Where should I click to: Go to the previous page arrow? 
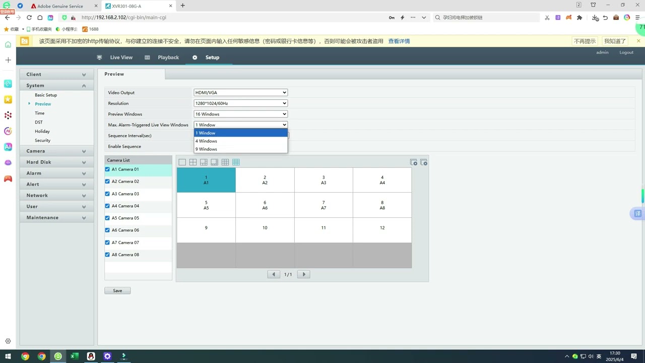(274, 274)
